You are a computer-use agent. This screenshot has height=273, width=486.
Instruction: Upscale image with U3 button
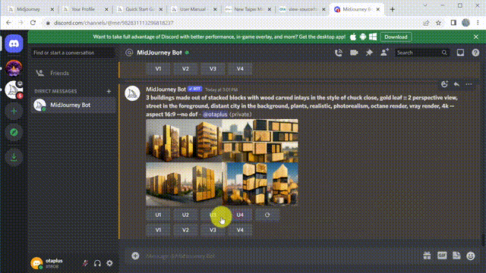tap(213, 215)
